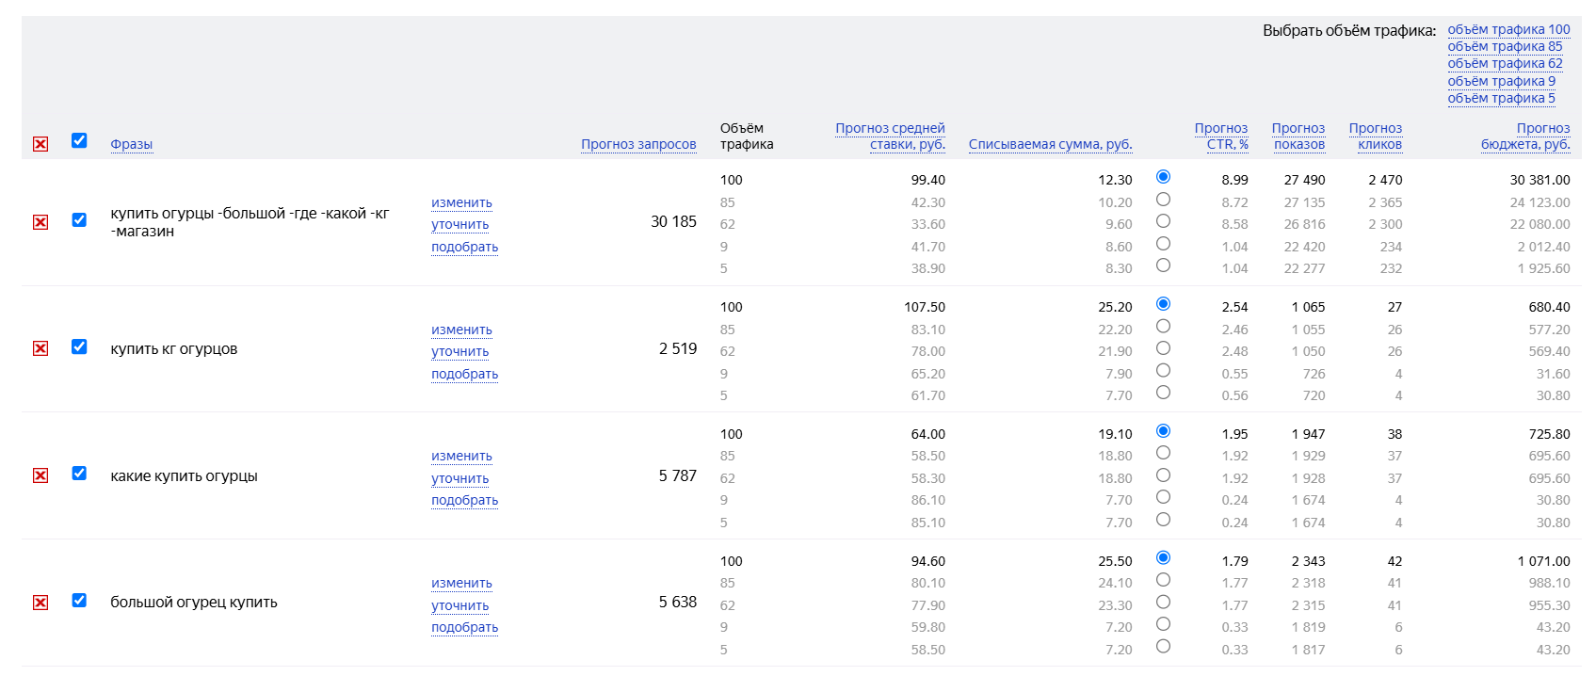This screenshot has height=676, width=1596.
Task: Uncheck the 'большой огурец купить' checkbox
Action: tap(79, 601)
